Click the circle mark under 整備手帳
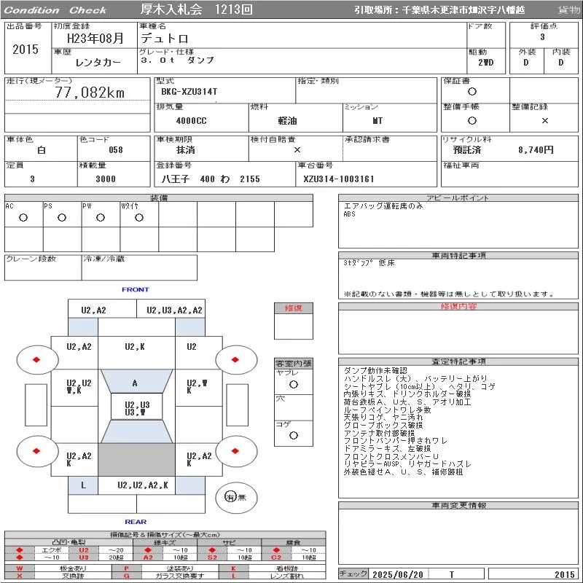The width and height of the screenshot is (583, 583). (x=472, y=120)
